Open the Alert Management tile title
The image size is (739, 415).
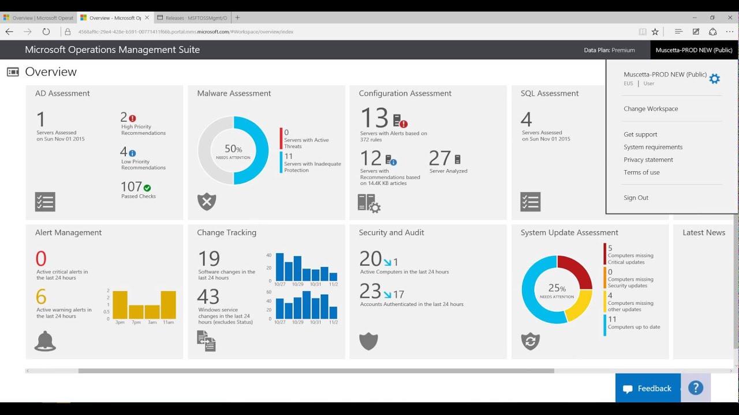point(68,233)
